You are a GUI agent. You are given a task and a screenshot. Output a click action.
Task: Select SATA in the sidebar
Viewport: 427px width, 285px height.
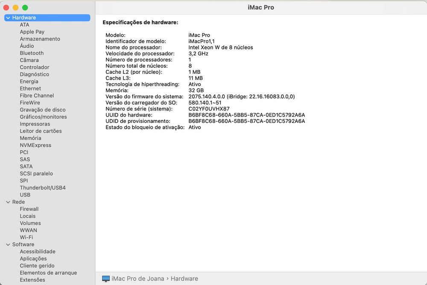click(26, 166)
